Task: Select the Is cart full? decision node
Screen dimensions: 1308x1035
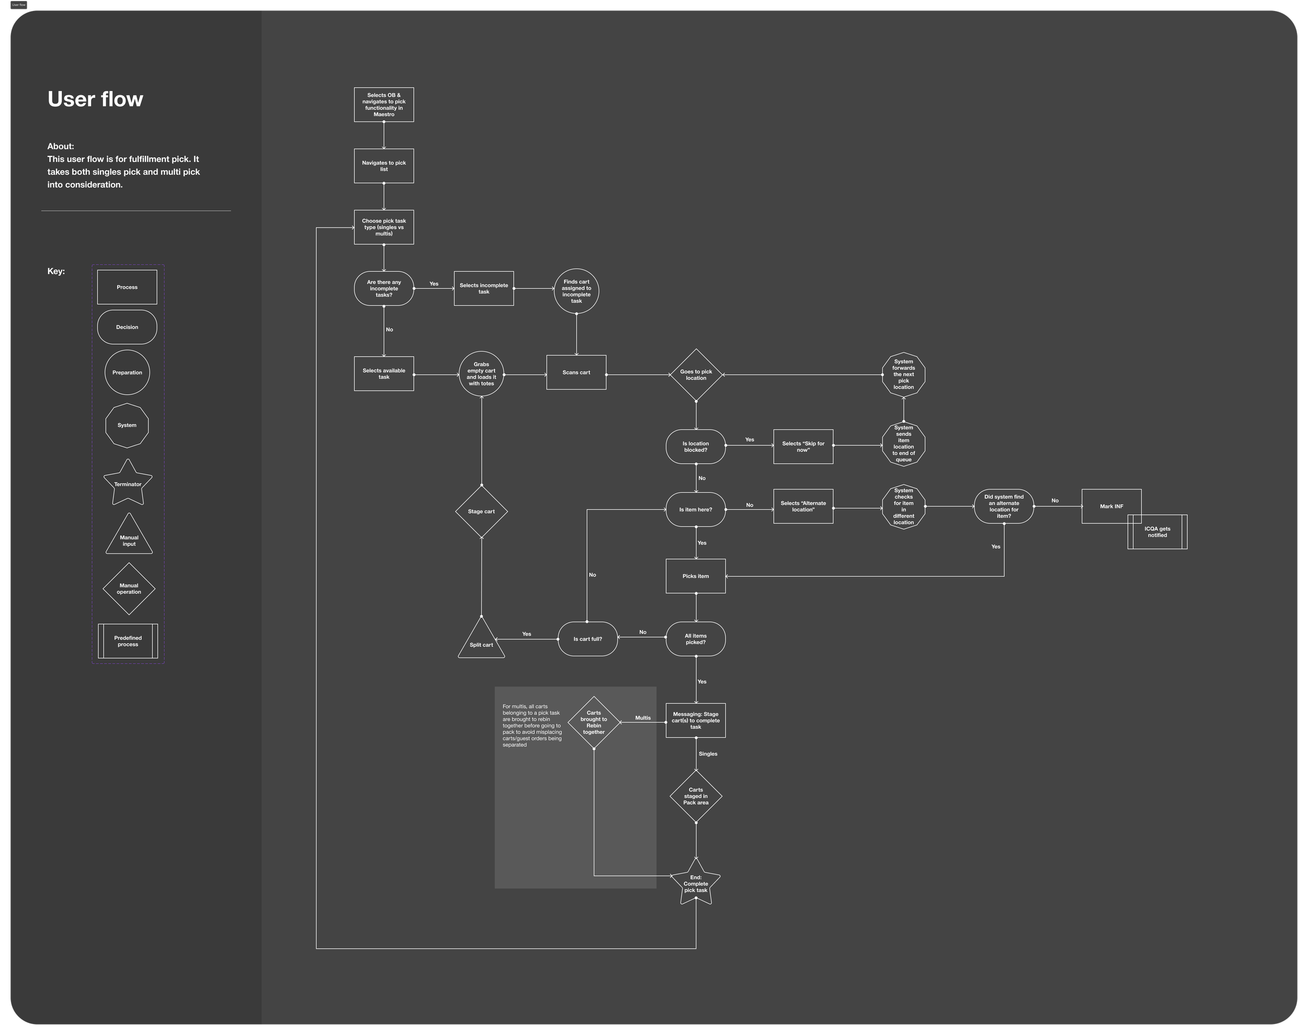Action: pyautogui.click(x=588, y=639)
